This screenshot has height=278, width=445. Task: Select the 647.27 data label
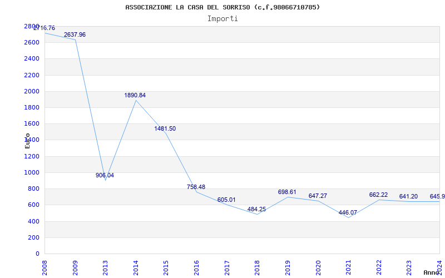click(318, 196)
